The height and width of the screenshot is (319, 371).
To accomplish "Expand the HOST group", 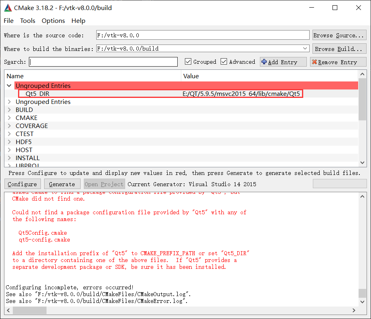I will [9, 150].
